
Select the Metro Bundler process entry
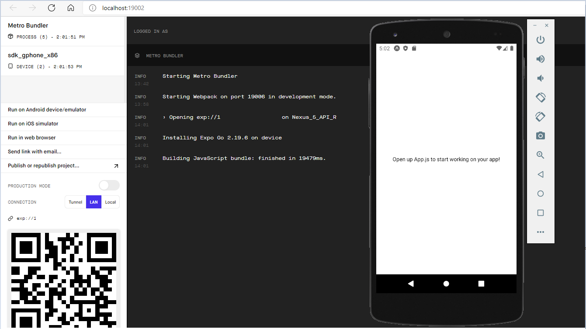63,31
